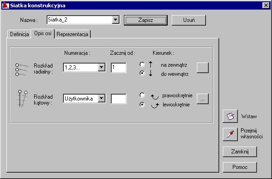Expand the angular Numeracja dropdown Użytkownika

coord(102,98)
